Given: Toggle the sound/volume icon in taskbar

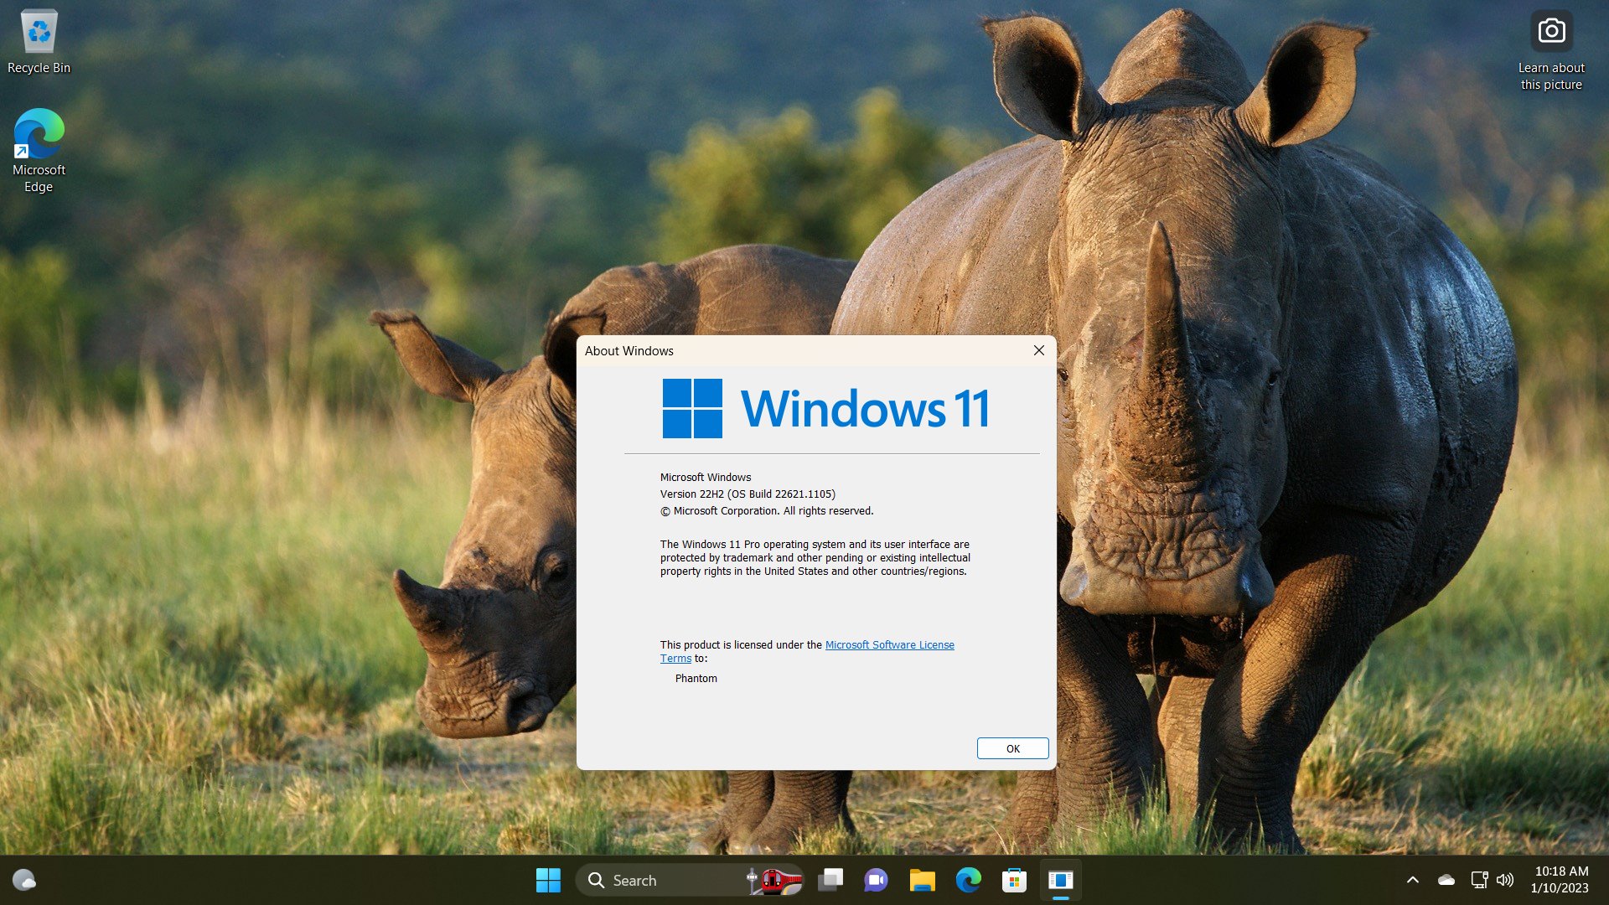Looking at the screenshot, I should [x=1505, y=878].
